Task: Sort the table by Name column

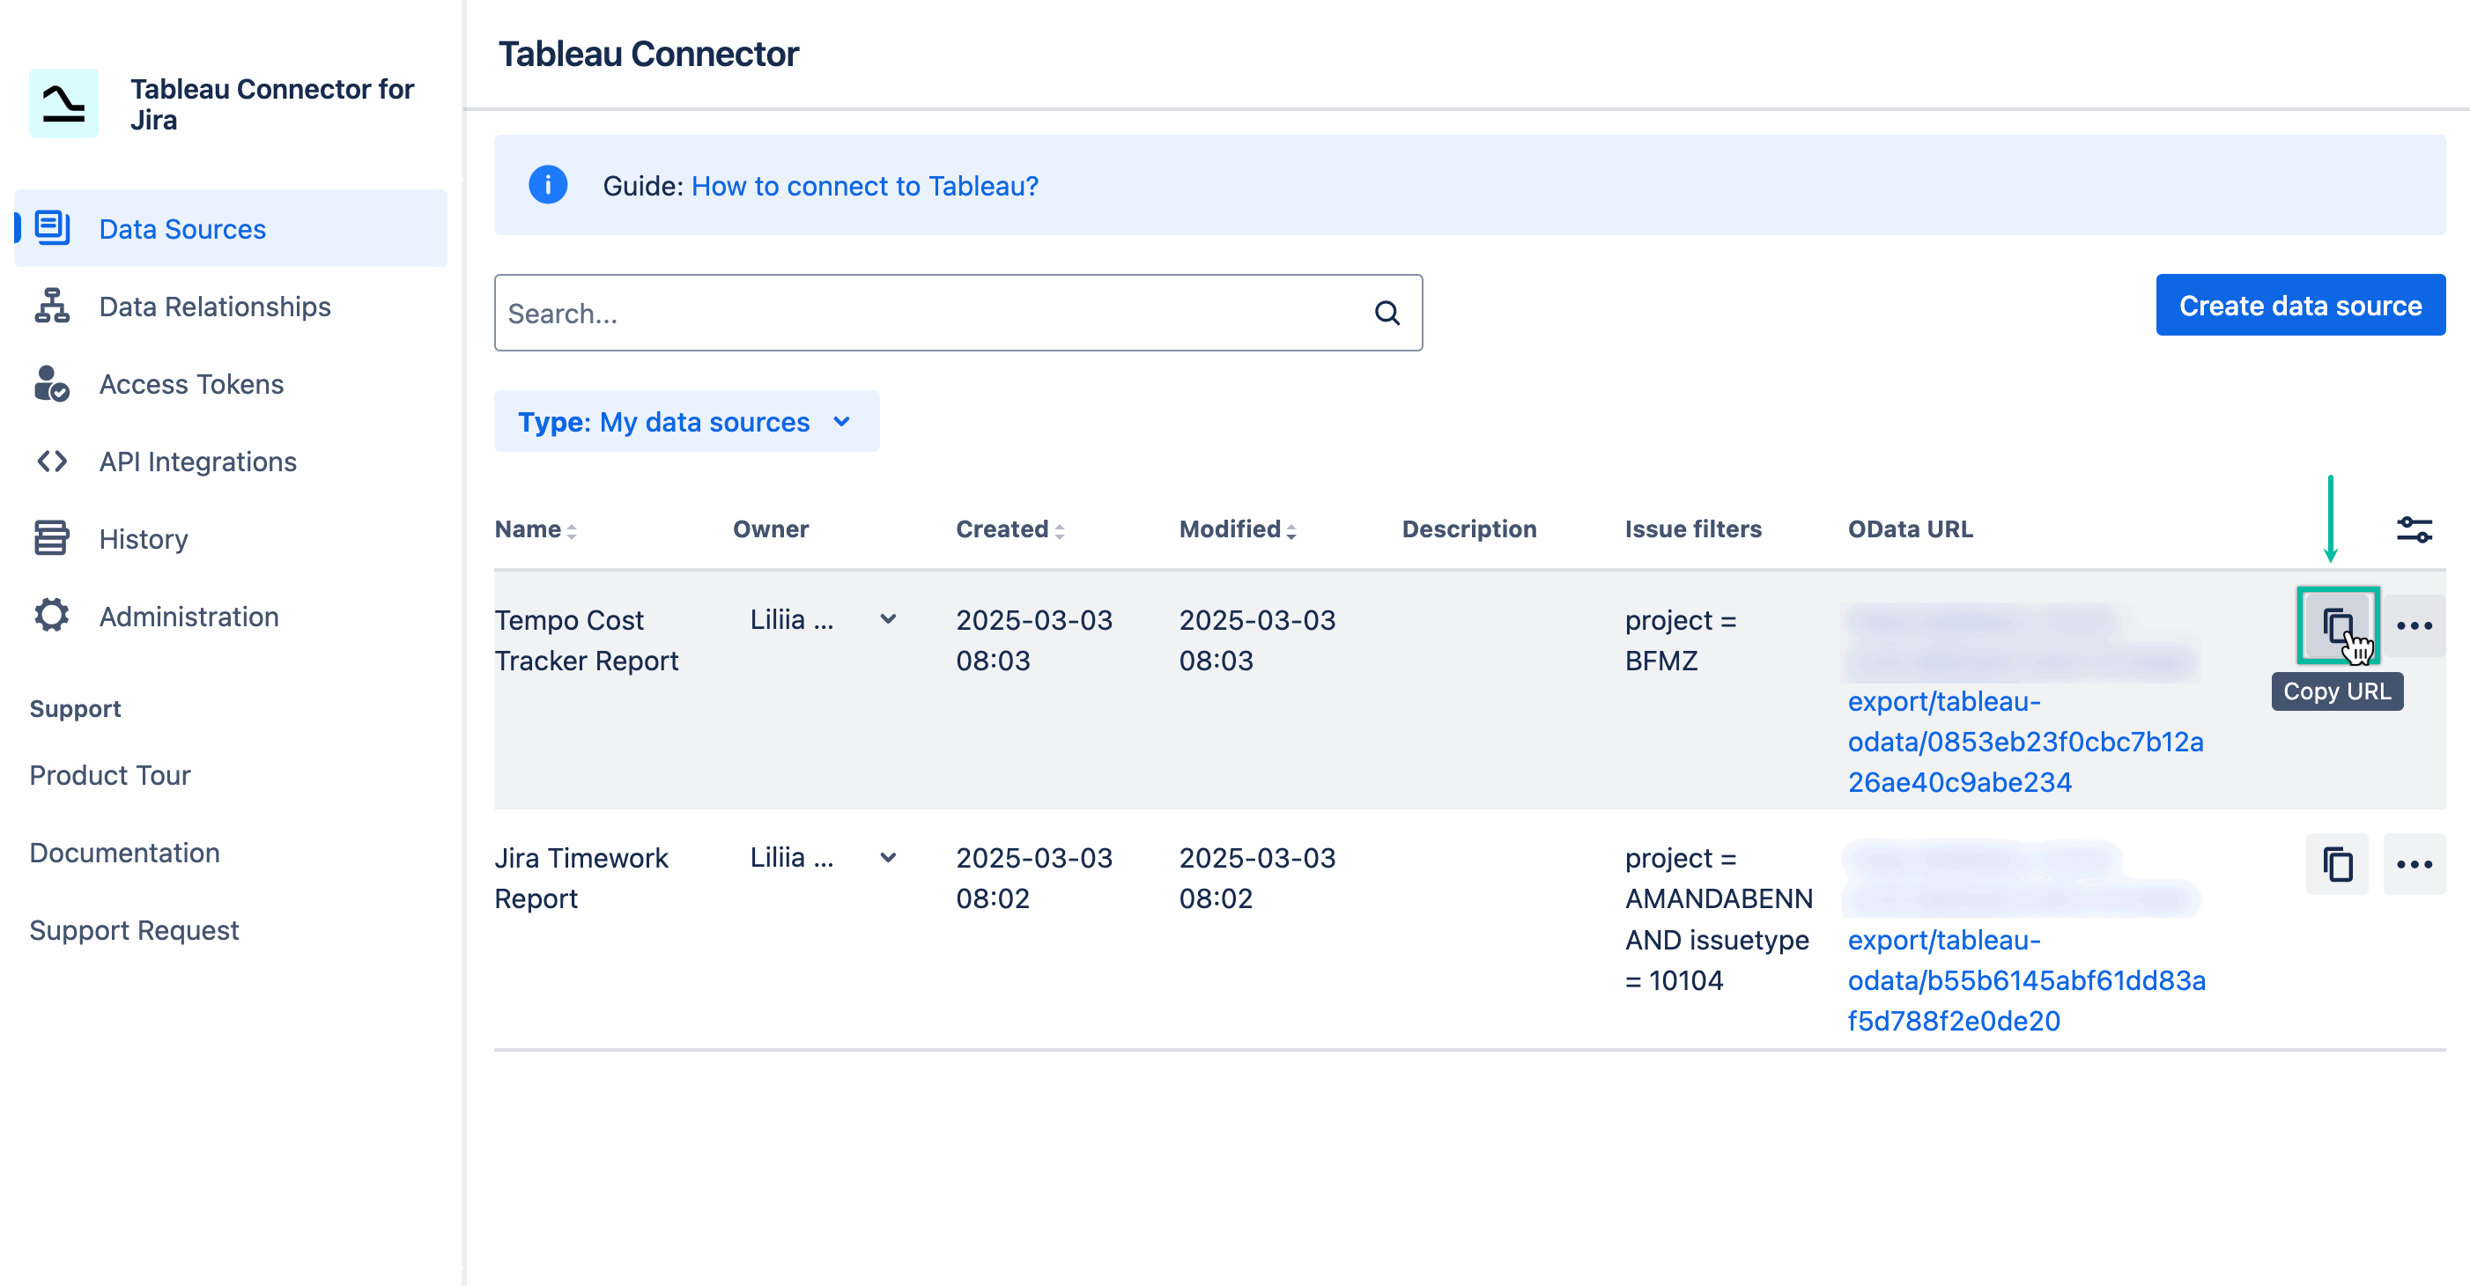Action: (573, 528)
